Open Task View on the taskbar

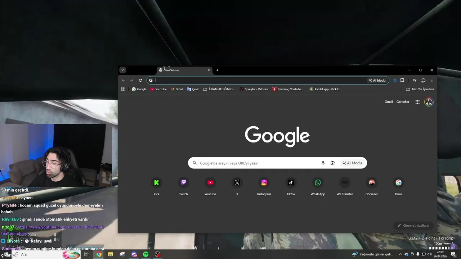[86, 254]
